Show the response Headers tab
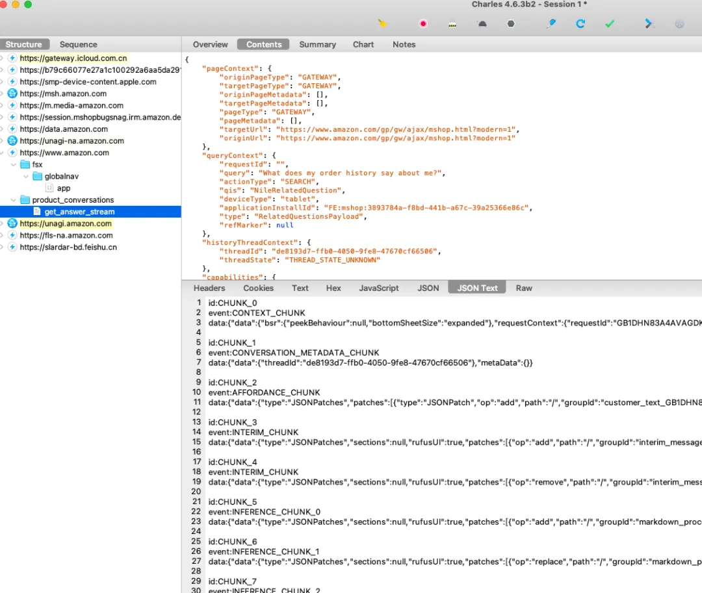 pos(209,288)
